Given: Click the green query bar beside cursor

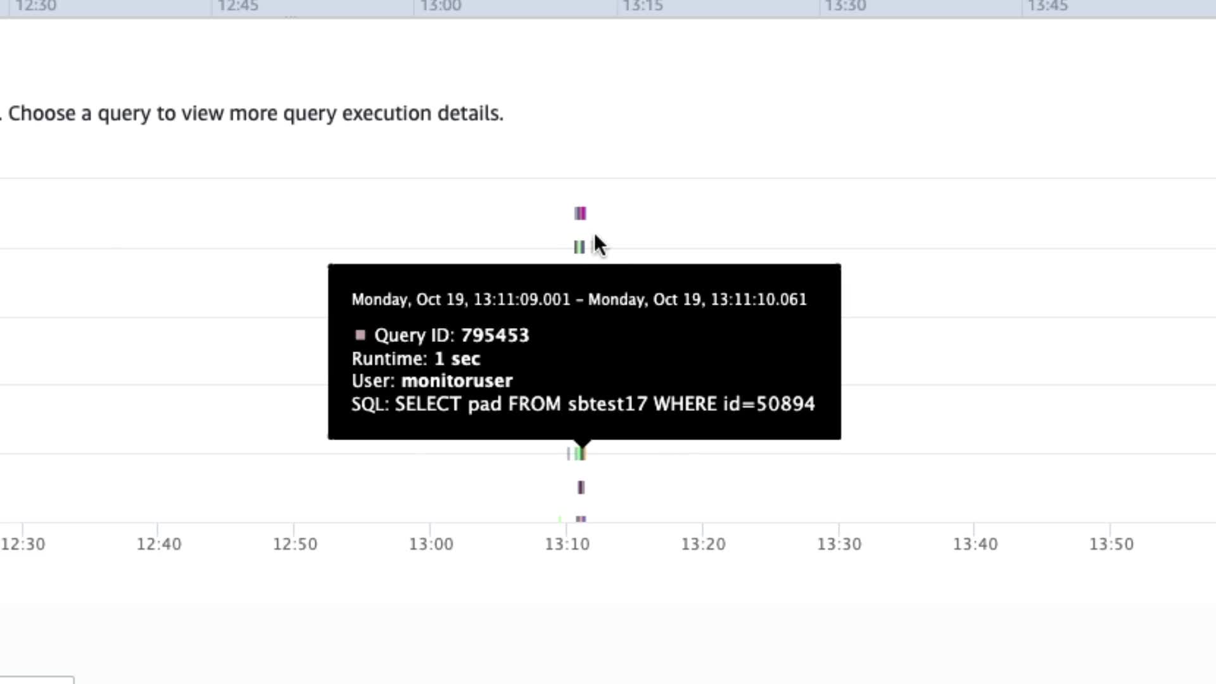Looking at the screenshot, I should [x=579, y=247].
